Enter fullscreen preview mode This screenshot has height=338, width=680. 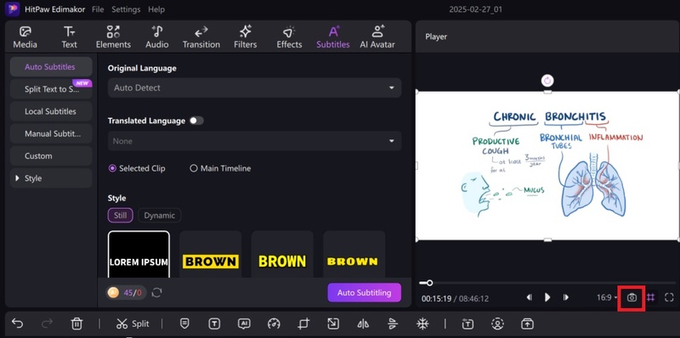tap(669, 298)
